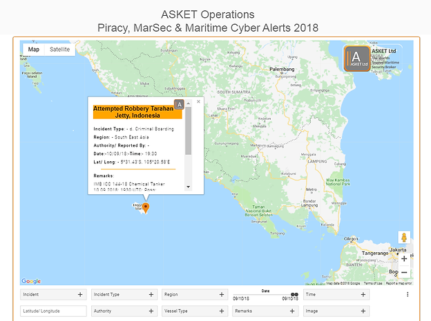
Task: Zoom out on the map
Action: [404, 273]
